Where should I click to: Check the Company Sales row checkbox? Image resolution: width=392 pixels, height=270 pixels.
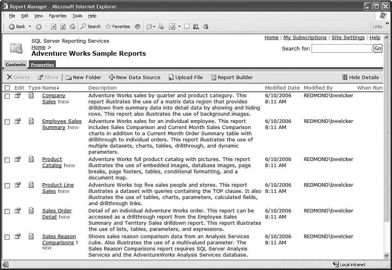click(x=7, y=96)
